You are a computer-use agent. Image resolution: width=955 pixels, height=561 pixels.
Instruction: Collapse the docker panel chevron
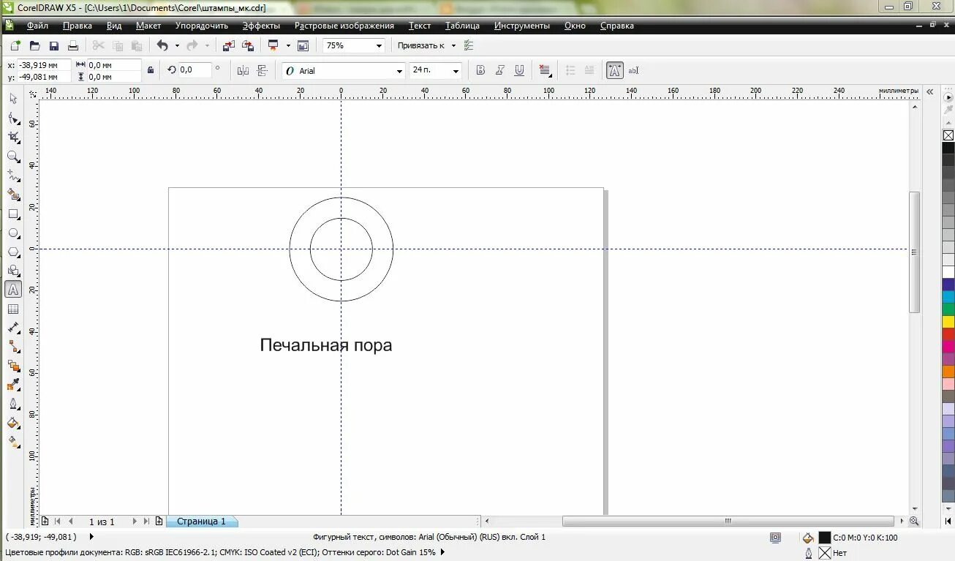(x=930, y=91)
